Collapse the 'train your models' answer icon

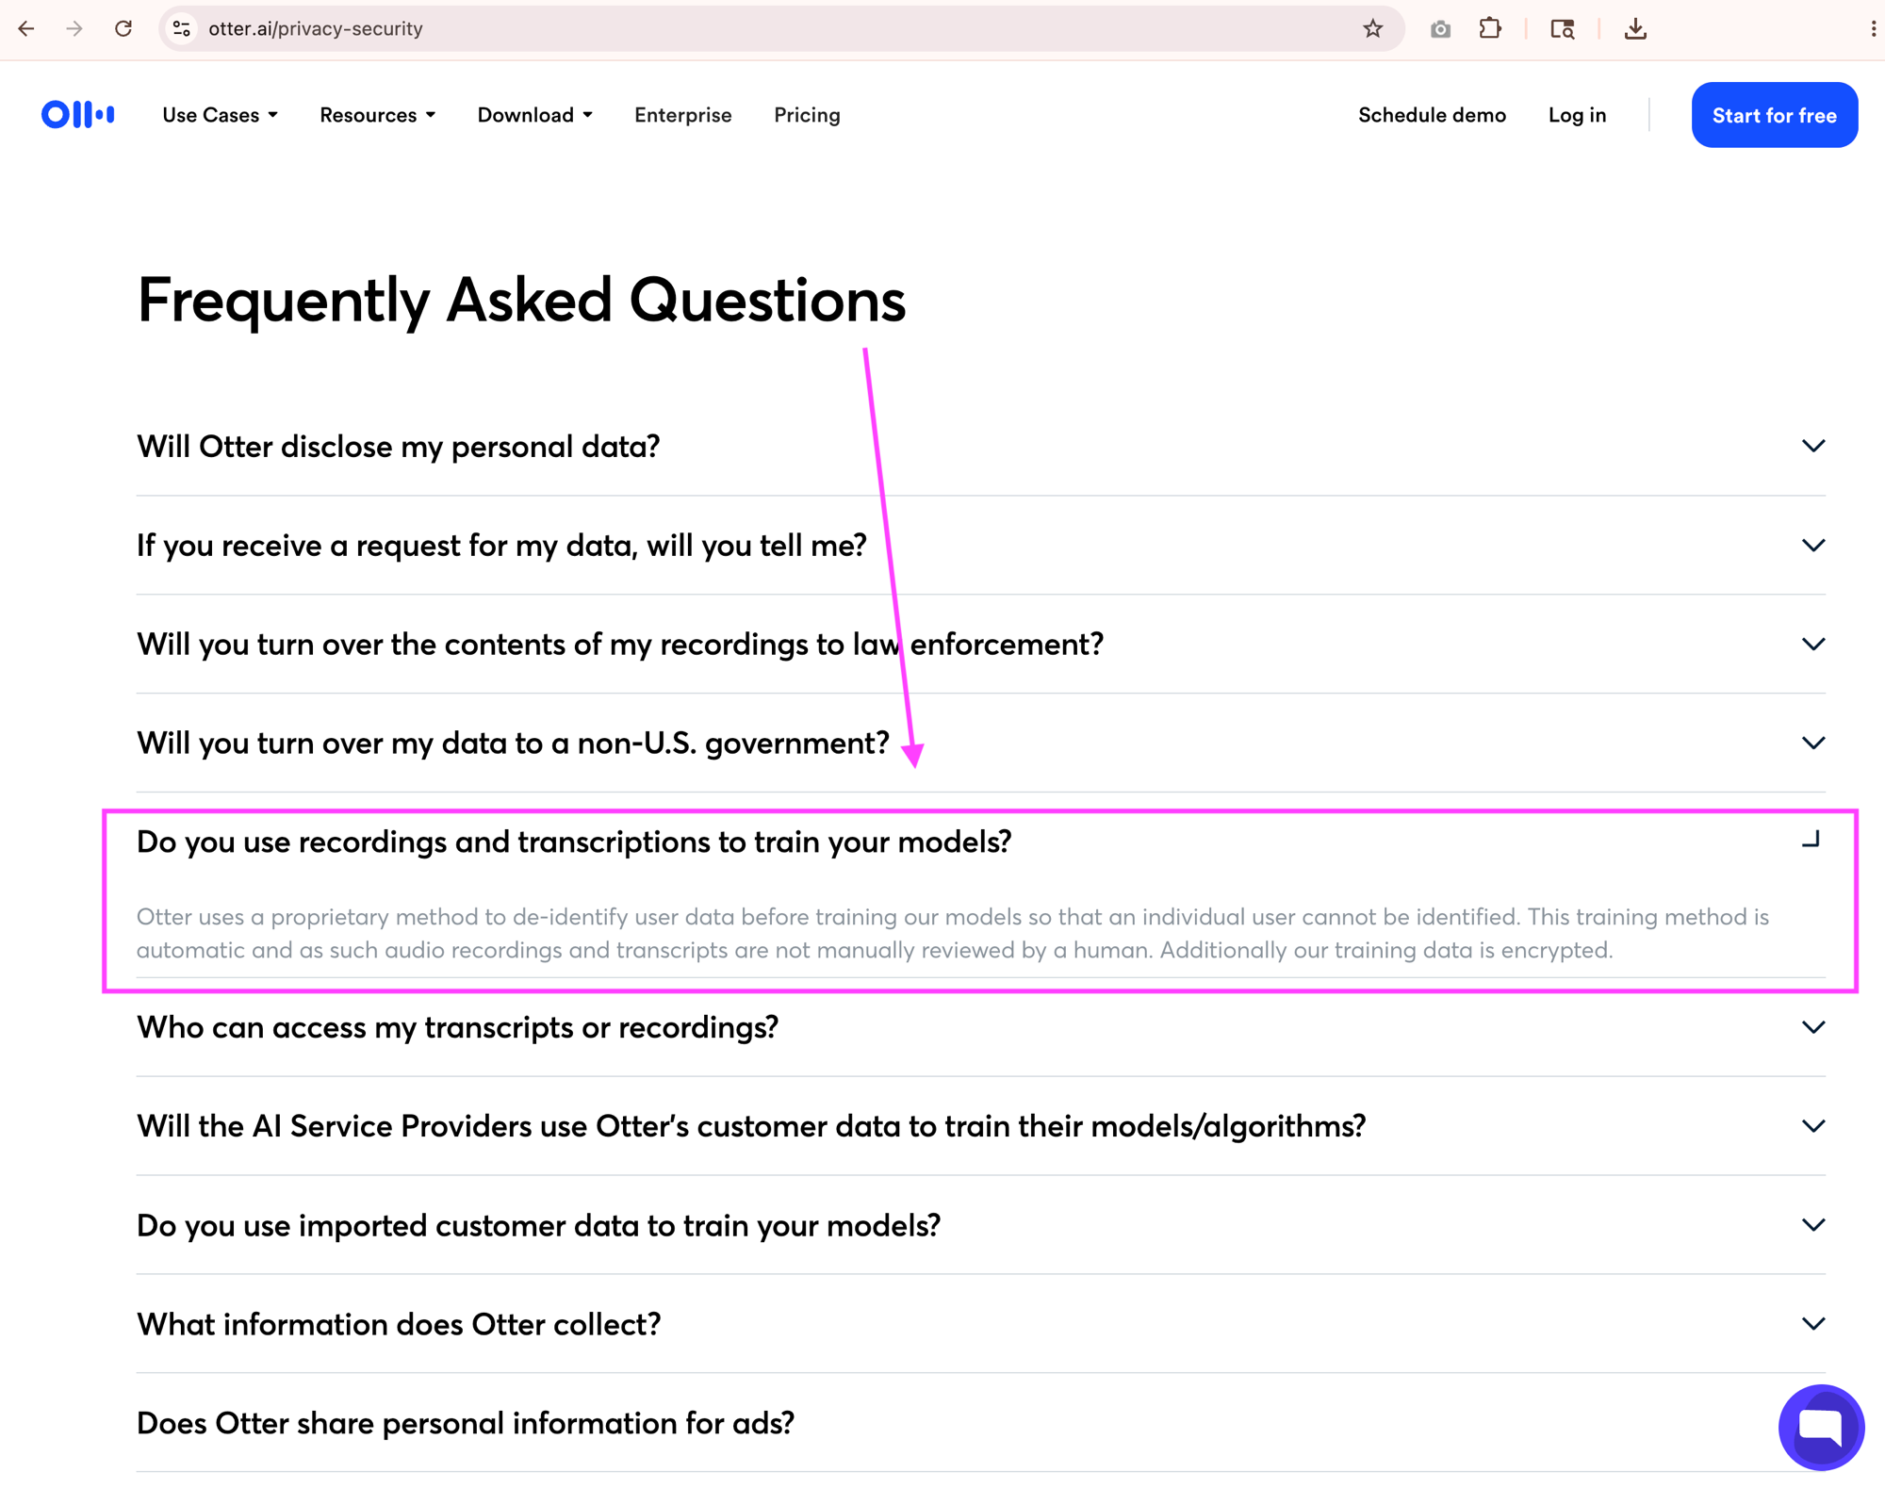click(1811, 839)
